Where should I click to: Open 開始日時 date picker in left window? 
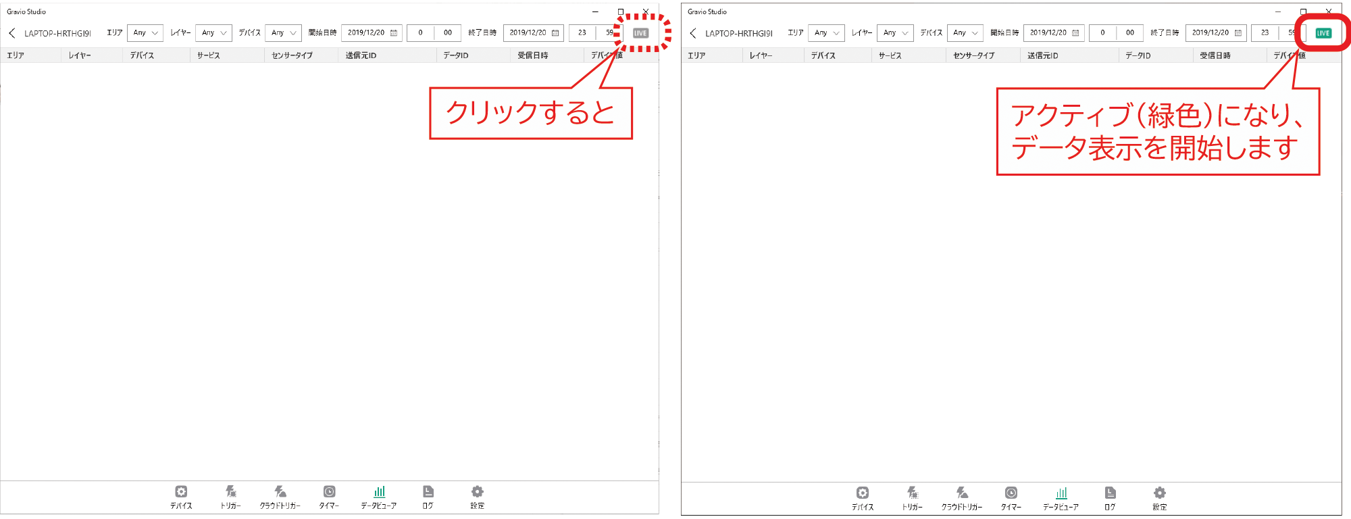coord(372,32)
